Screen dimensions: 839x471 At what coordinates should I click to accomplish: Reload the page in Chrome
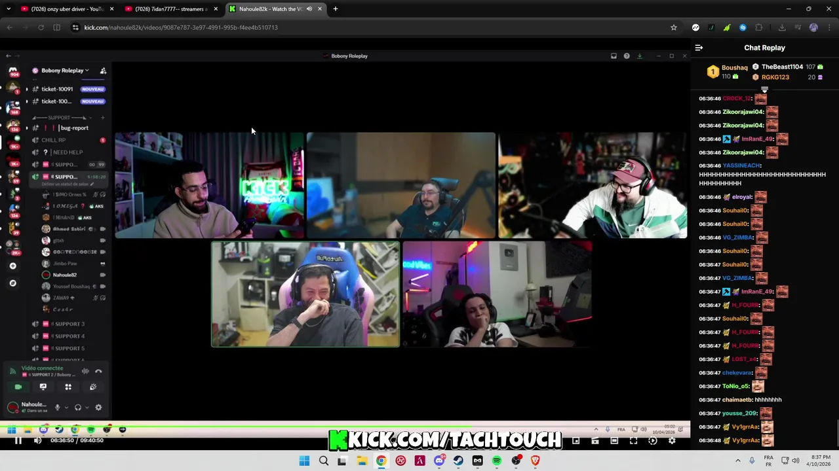click(x=41, y=27)
